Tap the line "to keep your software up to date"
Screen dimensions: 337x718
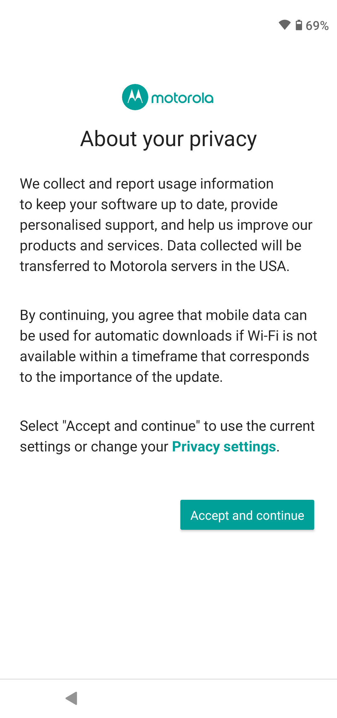(x=149, y=204)
